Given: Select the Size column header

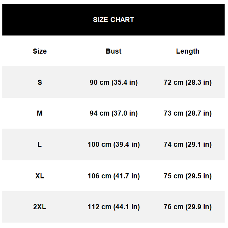Looking at the screenshot, I should [x=40, y=51].
